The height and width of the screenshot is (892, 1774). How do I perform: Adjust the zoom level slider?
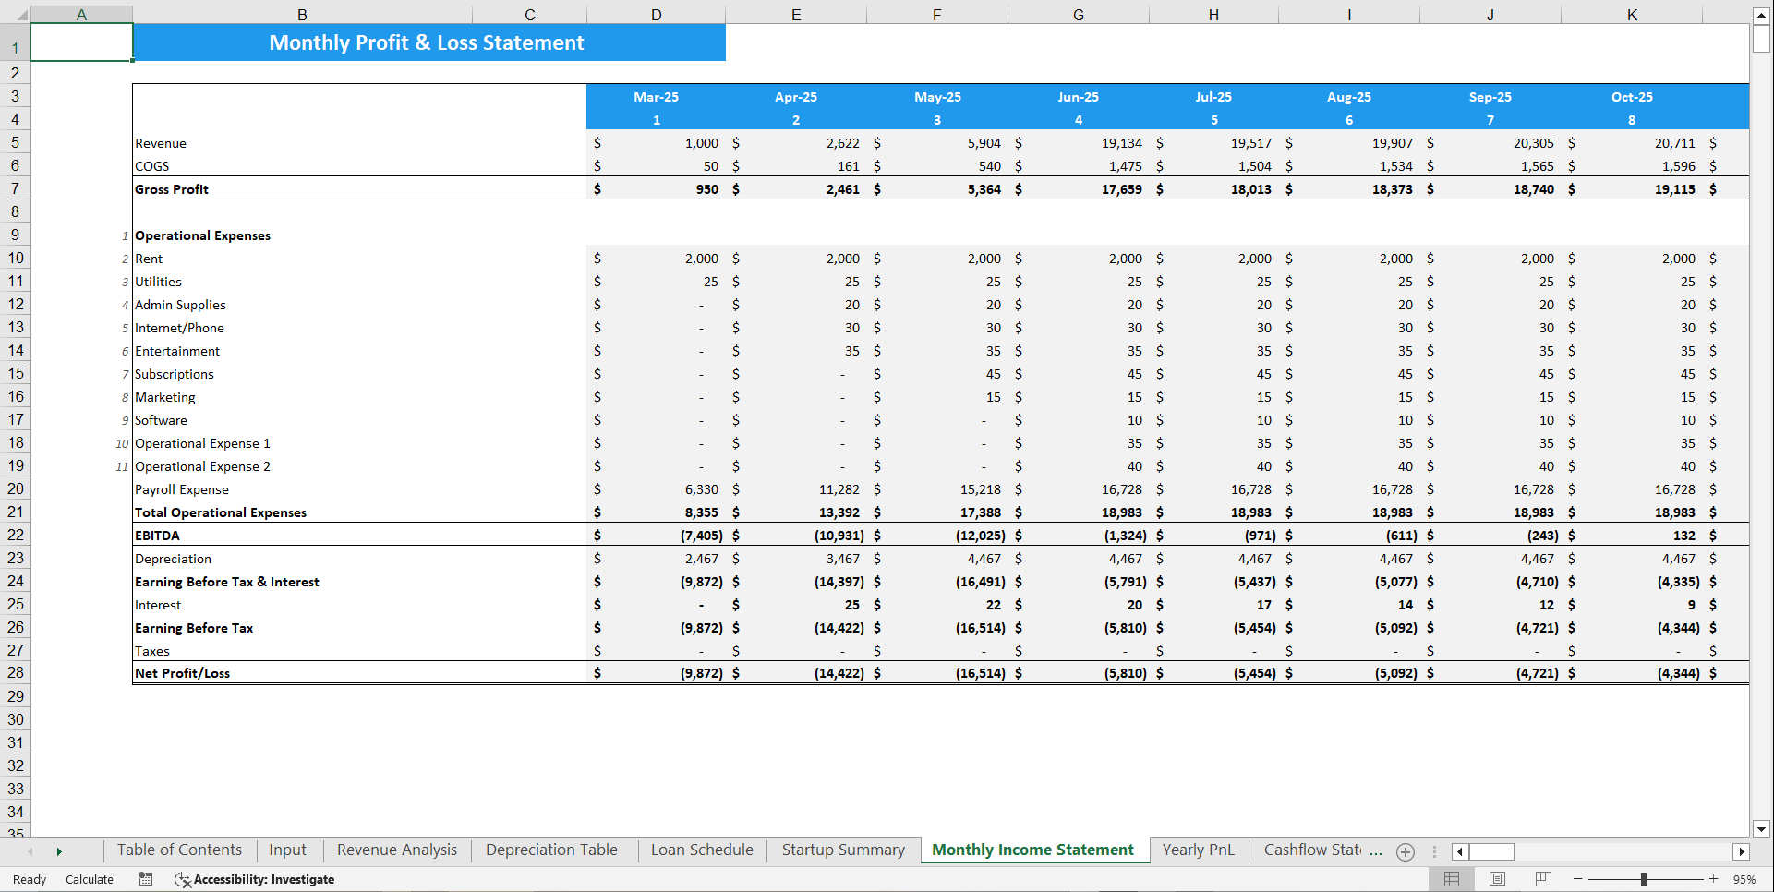point(1645,879)
